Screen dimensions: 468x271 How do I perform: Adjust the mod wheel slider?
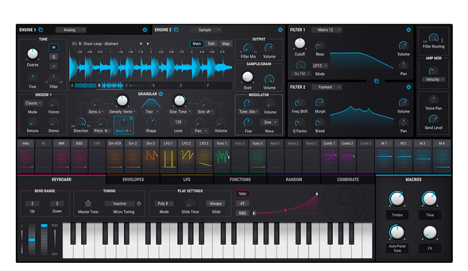[x=44, y=239]
